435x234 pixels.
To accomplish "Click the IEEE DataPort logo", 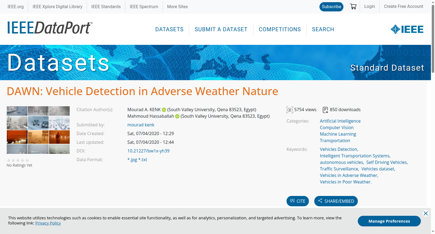I will 50,28.
